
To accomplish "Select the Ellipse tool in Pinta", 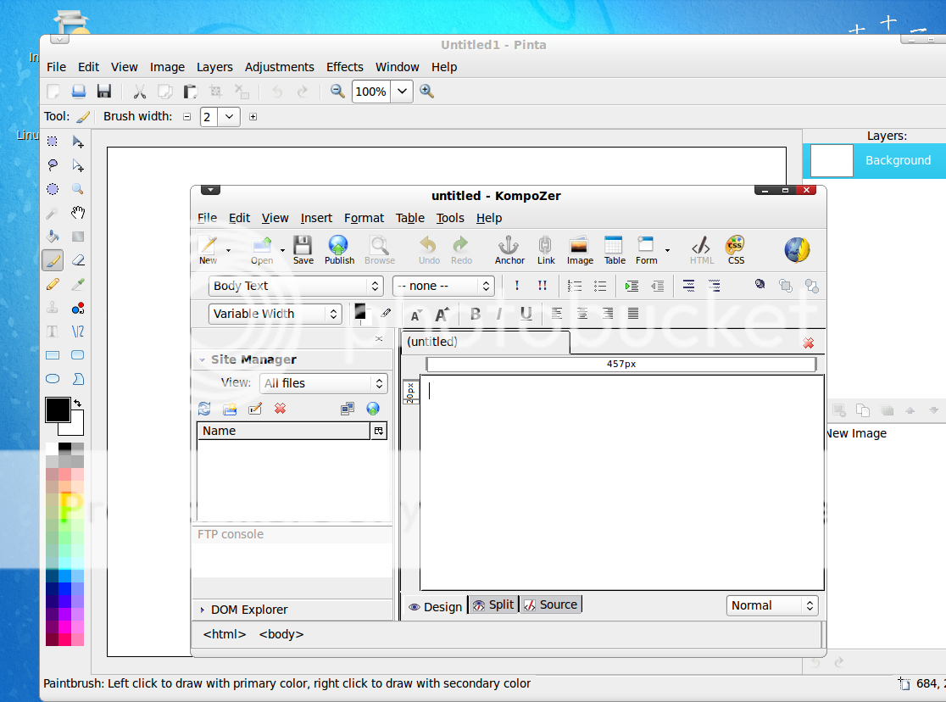I will (x=53, y=379).
